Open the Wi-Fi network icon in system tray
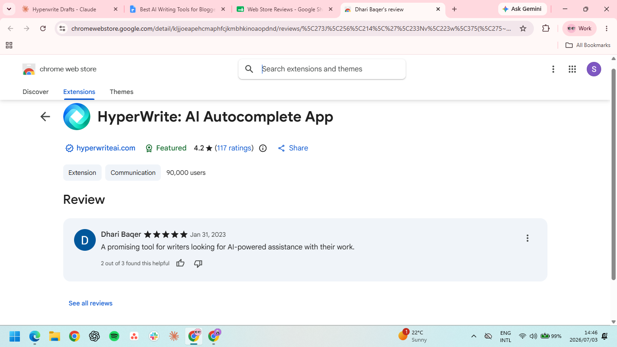Image resolution: width=617 pixels, height=347 pixels. pos(523,336)
